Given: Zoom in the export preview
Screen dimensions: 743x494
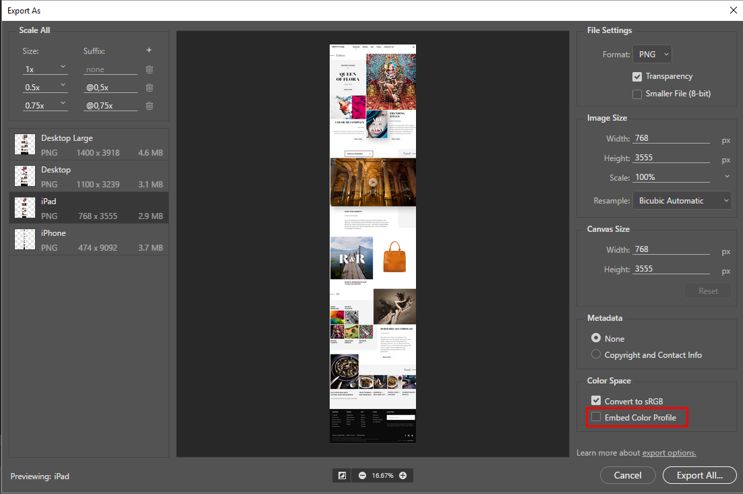Looking at the screenshot, I should point(403,475).
